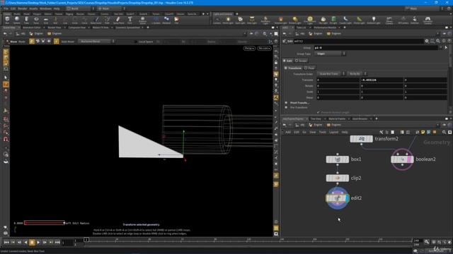Add a sticky note in network editor
The image size is (453, 254).
click(423, 132)
